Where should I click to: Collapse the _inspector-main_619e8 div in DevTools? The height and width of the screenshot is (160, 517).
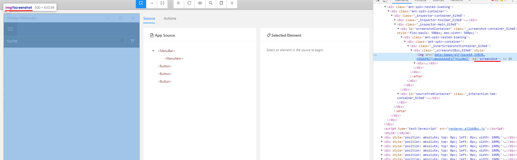(x=395, y=24)
